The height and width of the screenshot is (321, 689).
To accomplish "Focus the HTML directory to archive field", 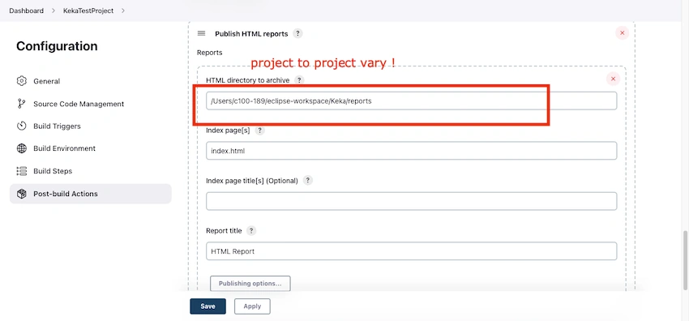I will click(x=411, y=101).
